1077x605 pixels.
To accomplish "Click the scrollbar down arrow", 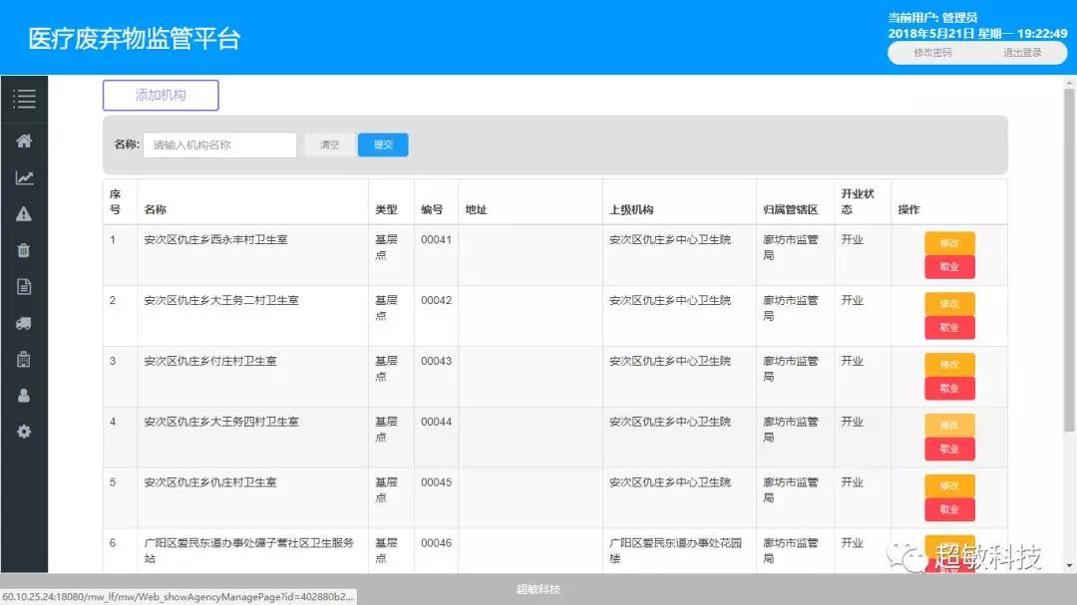I will coord(1069,566).
